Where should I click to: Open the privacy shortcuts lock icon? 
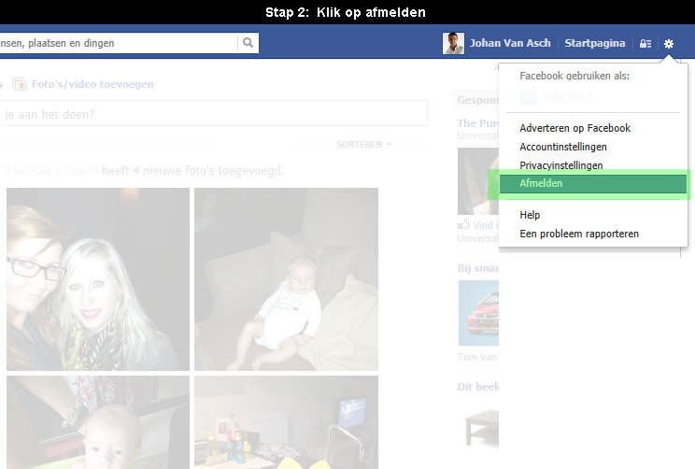[x=645, y=43]
